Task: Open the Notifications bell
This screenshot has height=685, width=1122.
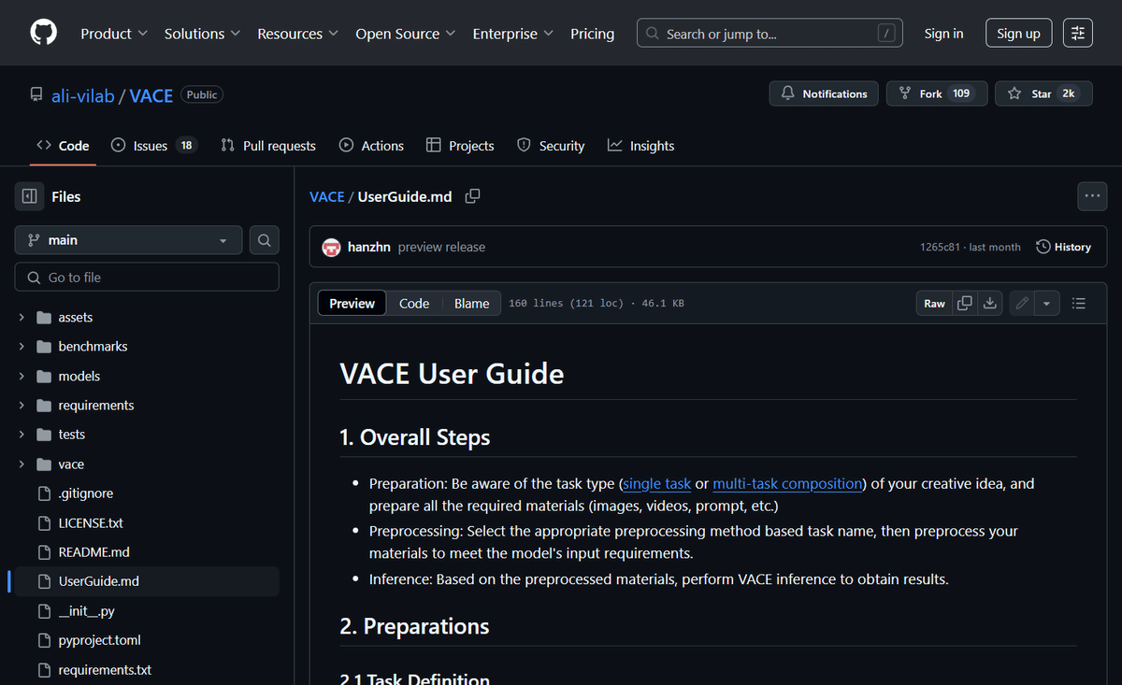Action: pyautogui.click(x=823, y=93)
